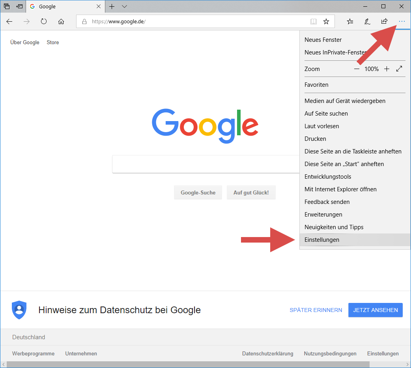
Task: Enter full screen via zoom arrows icon
Action: coord(399,69)
